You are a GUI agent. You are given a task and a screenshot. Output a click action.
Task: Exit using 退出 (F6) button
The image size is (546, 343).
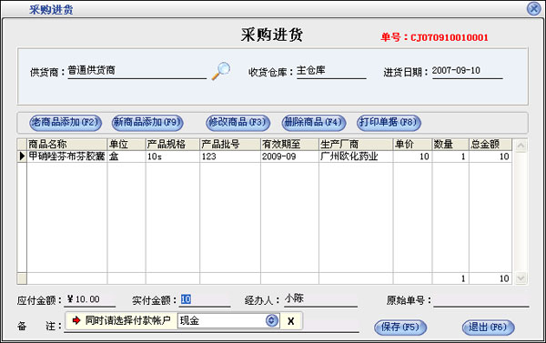[488, 328]
